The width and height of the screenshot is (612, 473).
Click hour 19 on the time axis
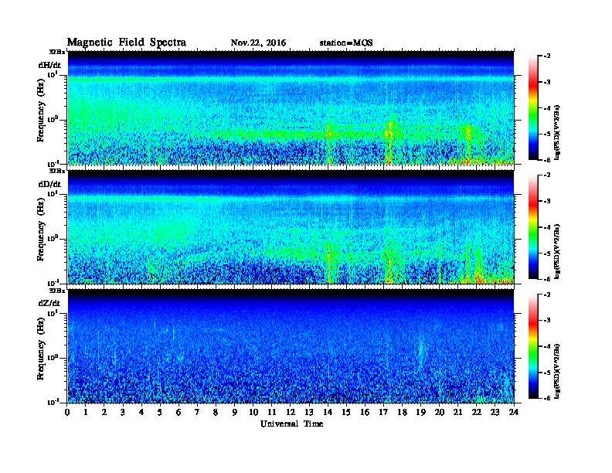420,413
